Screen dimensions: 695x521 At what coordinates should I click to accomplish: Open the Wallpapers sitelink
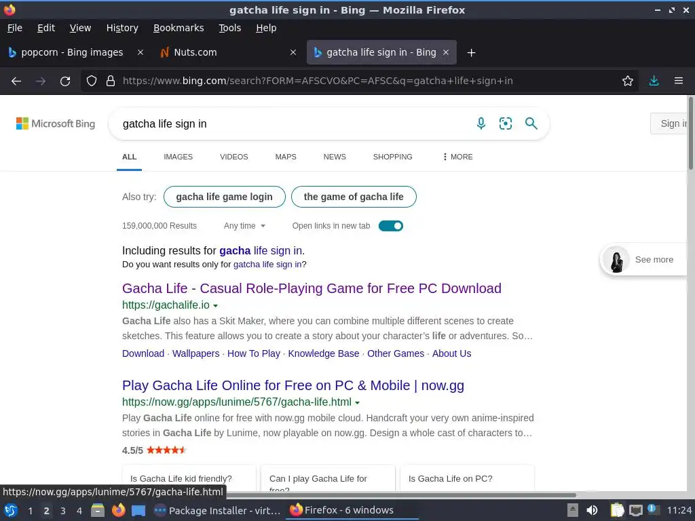coord(196,353)
